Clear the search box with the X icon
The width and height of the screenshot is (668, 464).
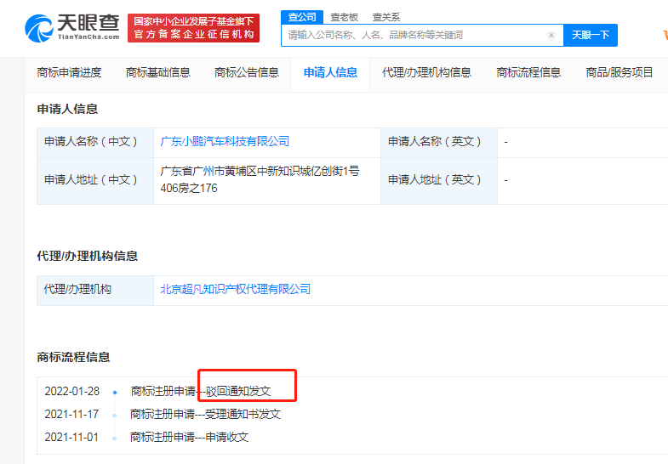[551, 36]
